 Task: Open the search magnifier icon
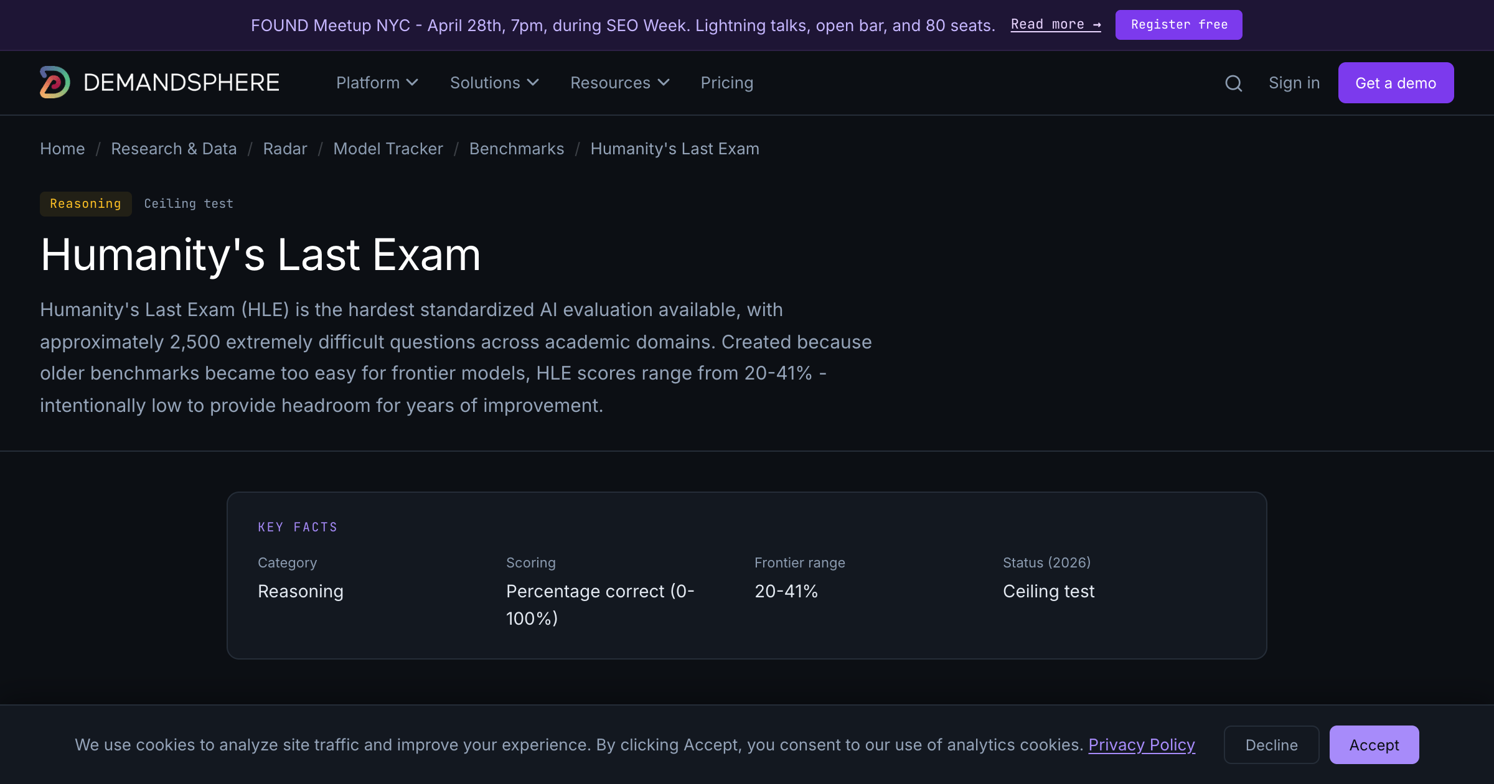coord(1233,83)
